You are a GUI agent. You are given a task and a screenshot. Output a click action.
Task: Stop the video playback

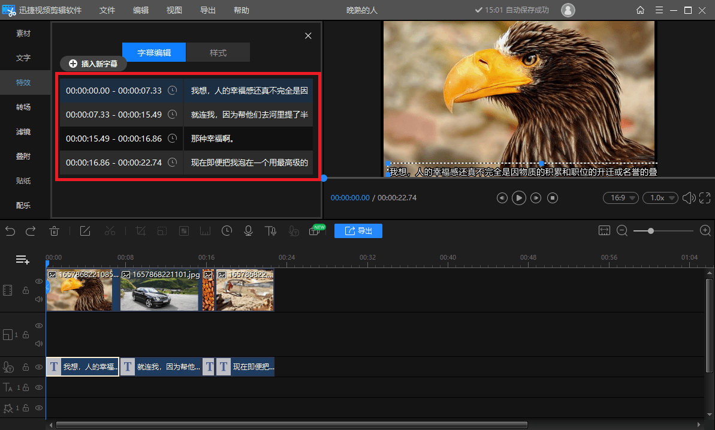[x=552, y=198]
